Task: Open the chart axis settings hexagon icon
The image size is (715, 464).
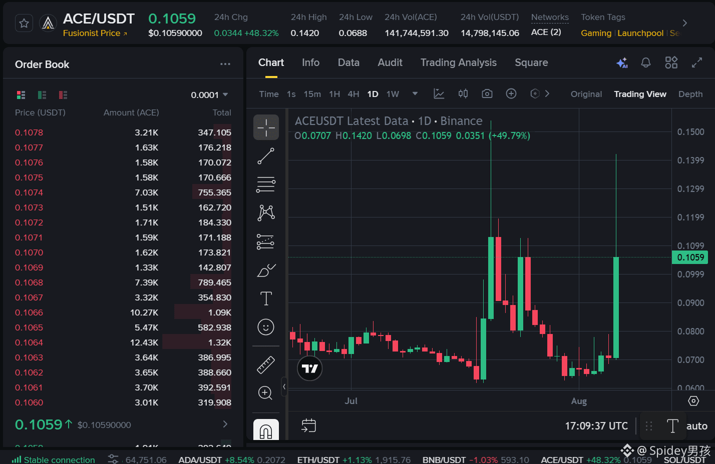Action: coord(693,400)
